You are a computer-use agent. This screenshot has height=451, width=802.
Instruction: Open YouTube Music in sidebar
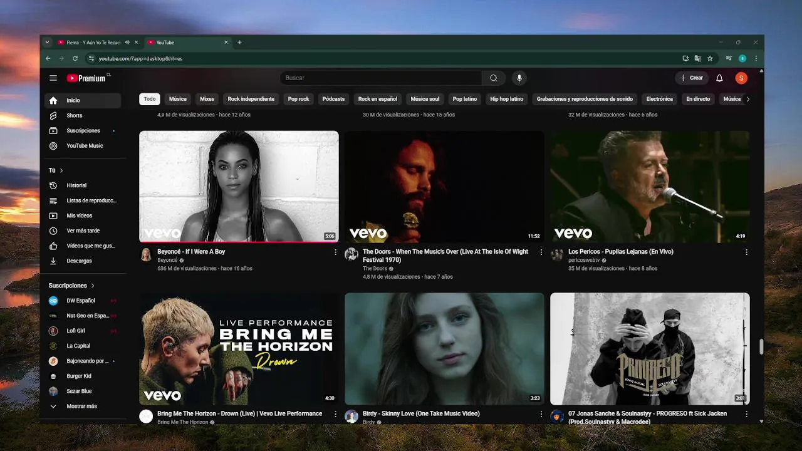click(83, 145)
